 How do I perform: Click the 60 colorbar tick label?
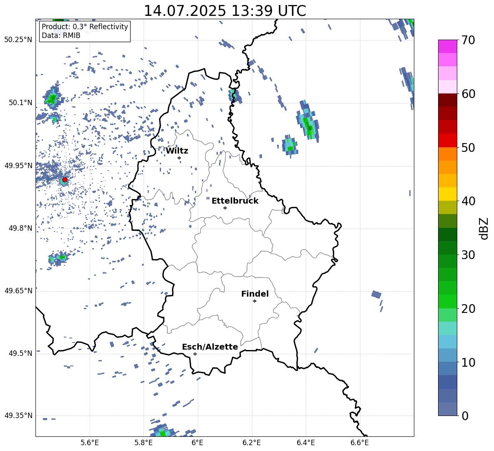pyautogui.click(x=468, y=94)
